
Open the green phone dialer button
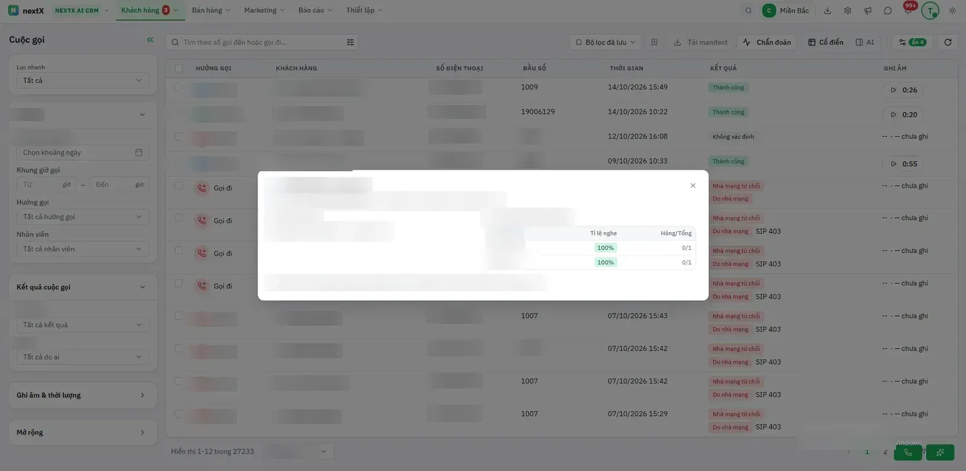click(x=908, y=452)
